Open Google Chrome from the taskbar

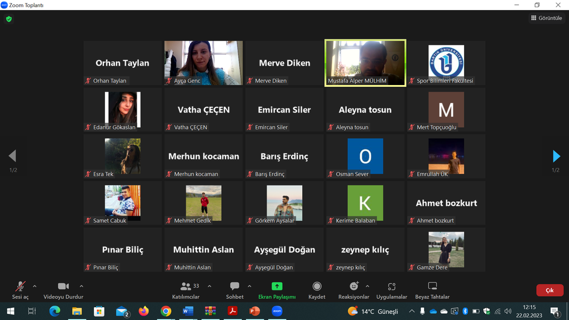(x=166, y=311)
